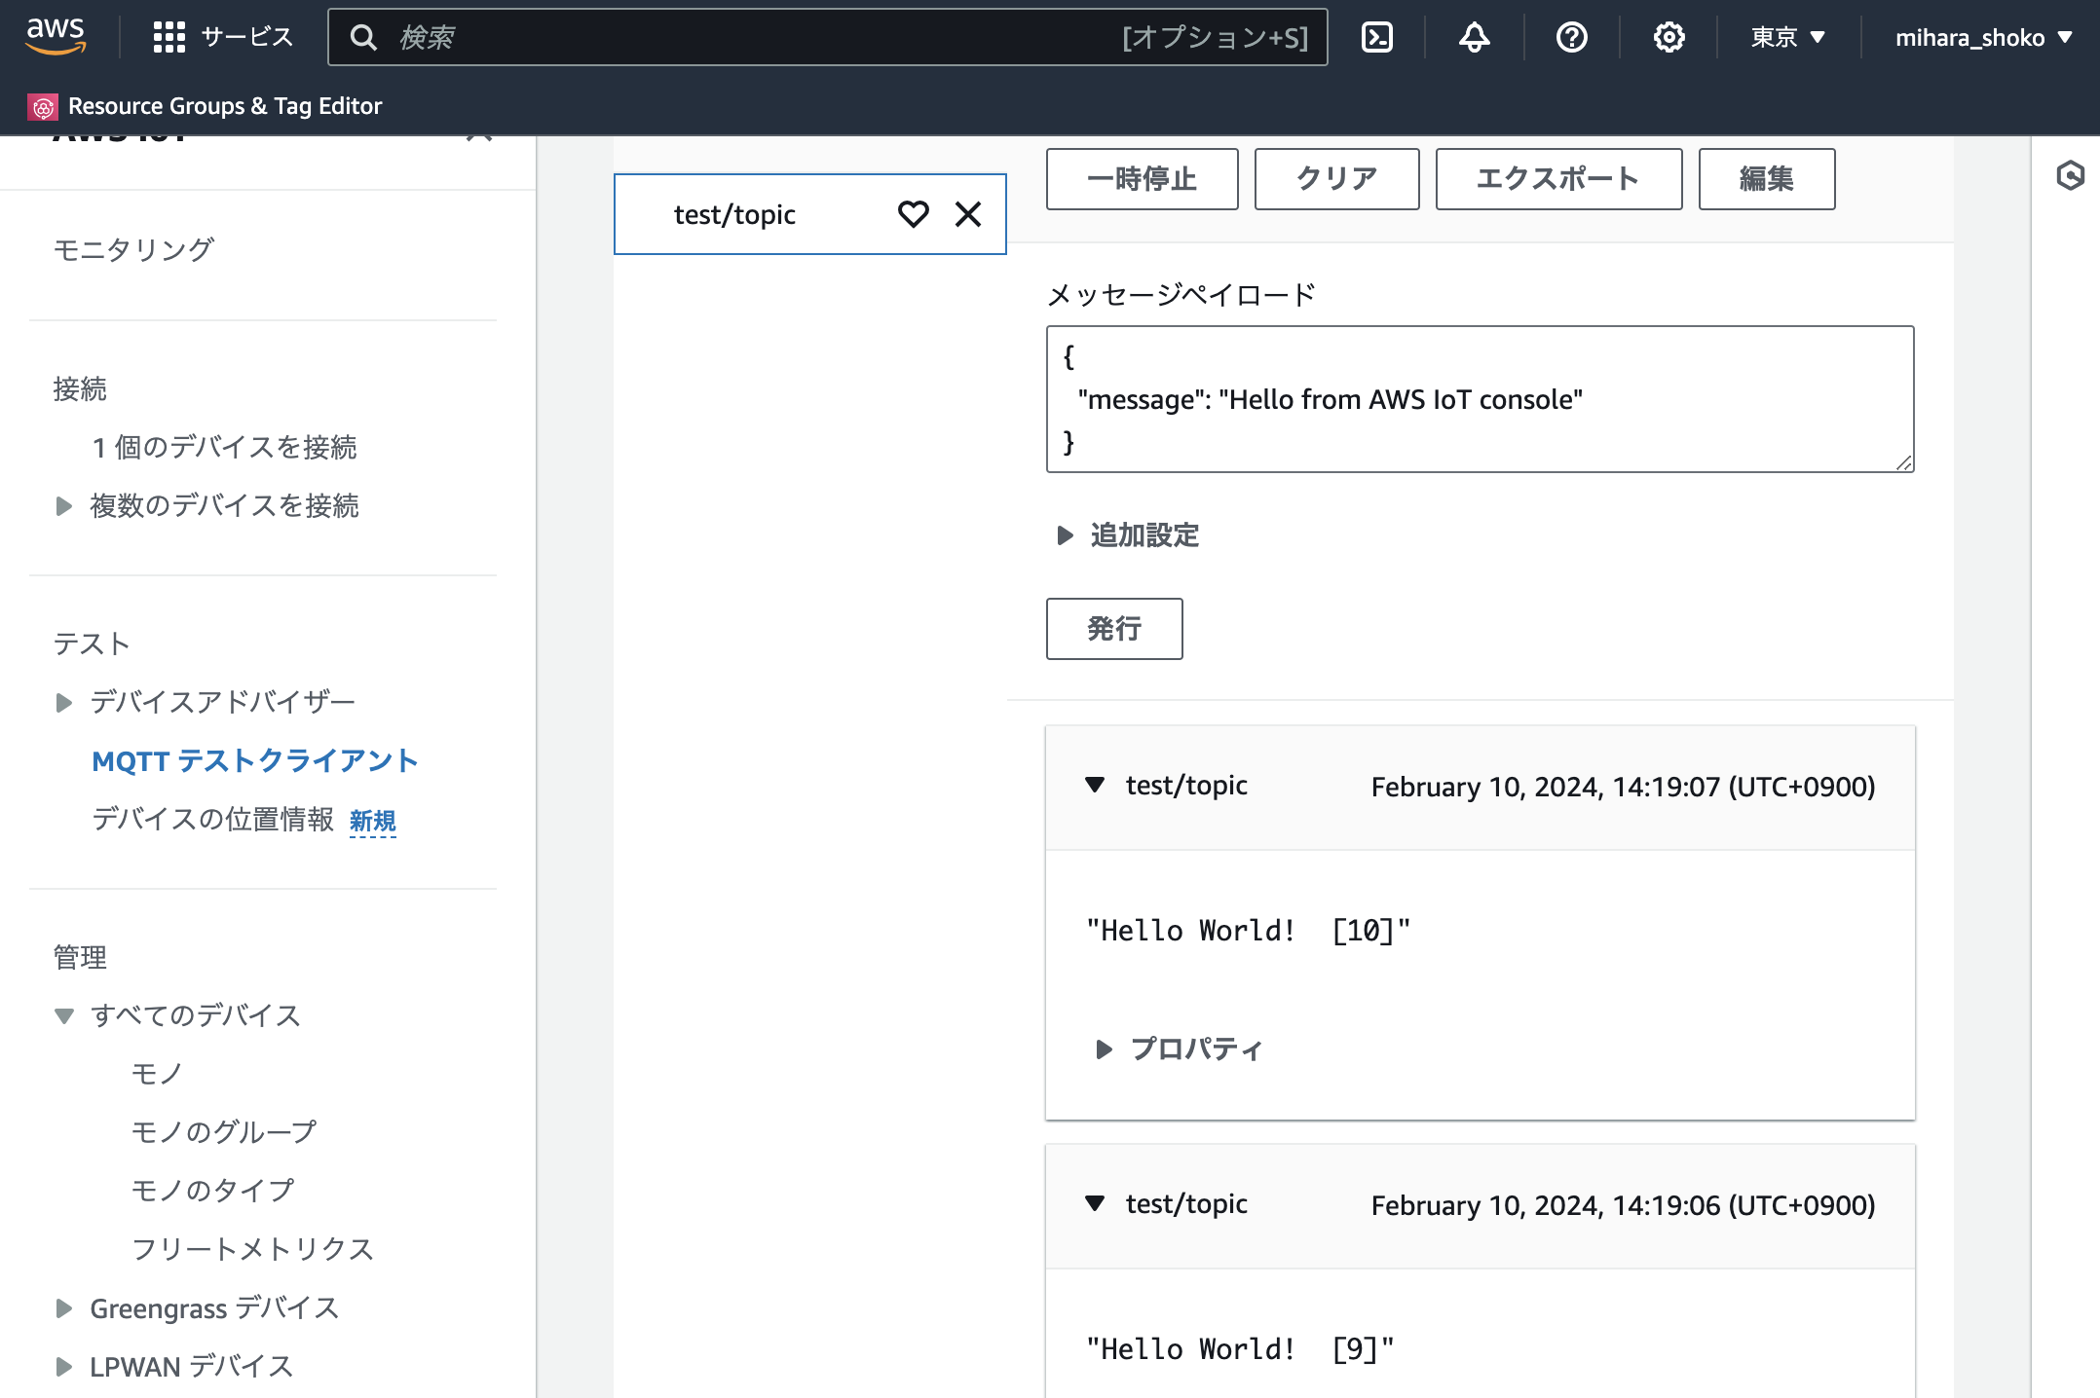Select MQTT テストクライアント in the sidebar
This screenshot has width=2100, height=1398.
coord(254,760)
